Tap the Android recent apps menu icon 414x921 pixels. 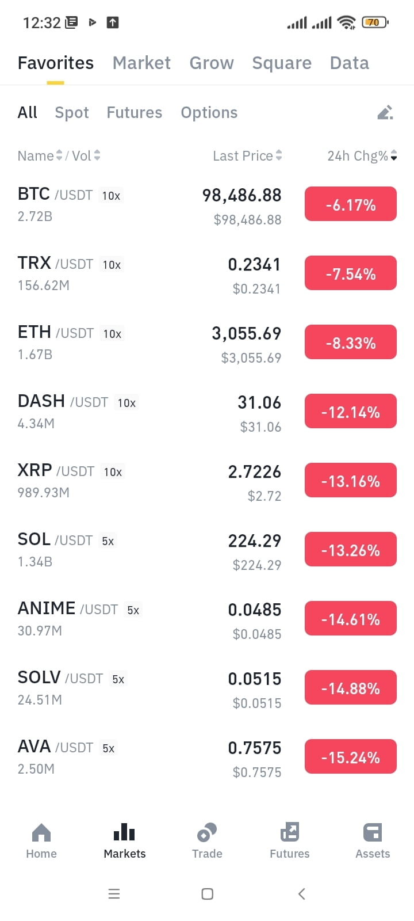(x=114, y=893)
